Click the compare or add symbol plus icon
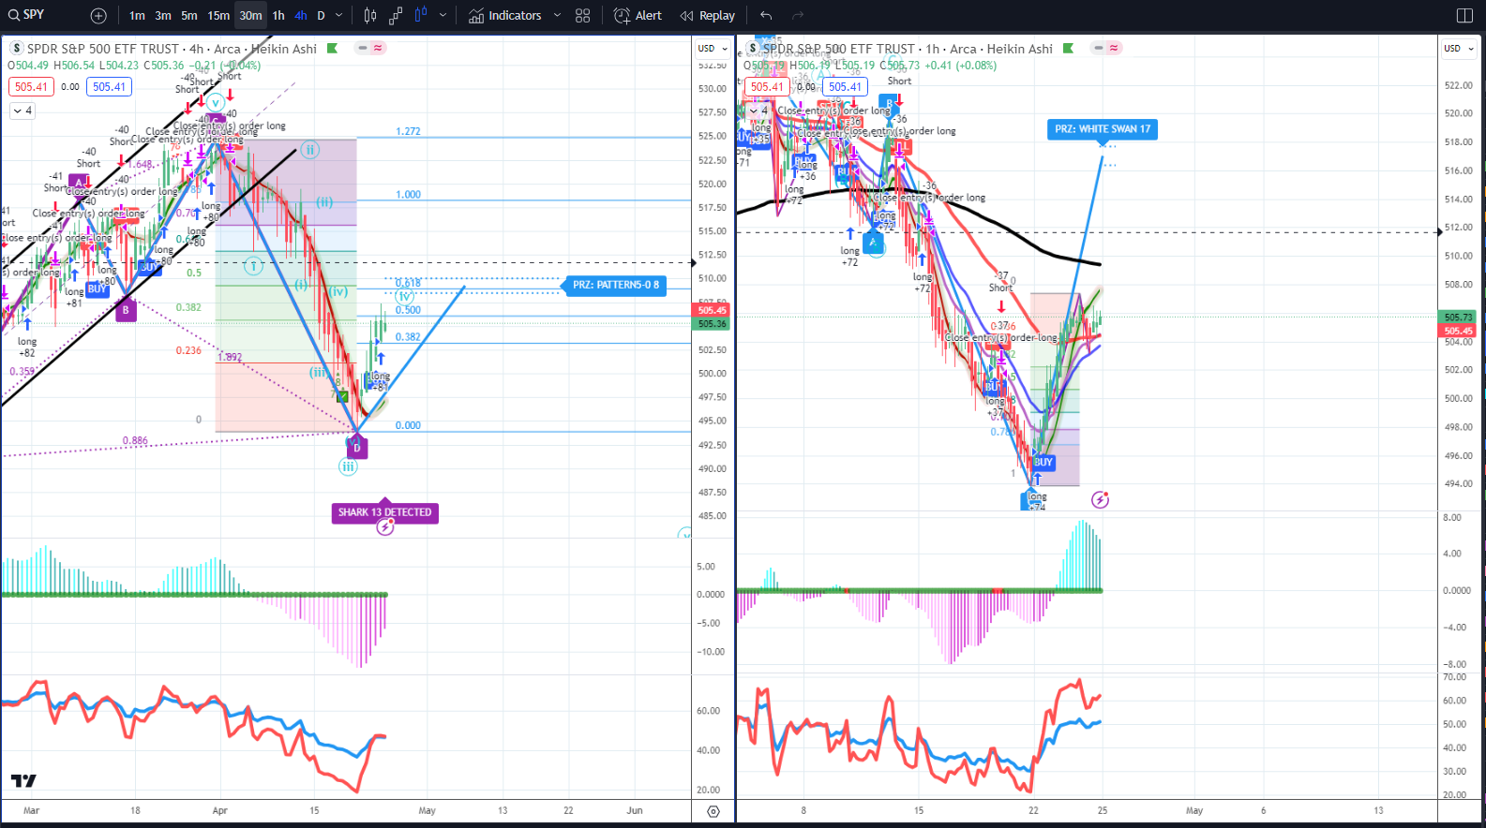 98,15
